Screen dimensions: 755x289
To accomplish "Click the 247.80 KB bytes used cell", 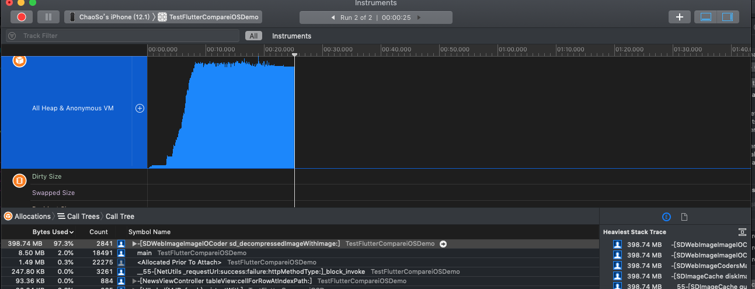I will 29,271.
